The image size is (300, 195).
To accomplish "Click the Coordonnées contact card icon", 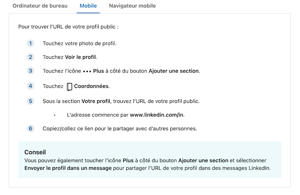I will tap(69, 87).
